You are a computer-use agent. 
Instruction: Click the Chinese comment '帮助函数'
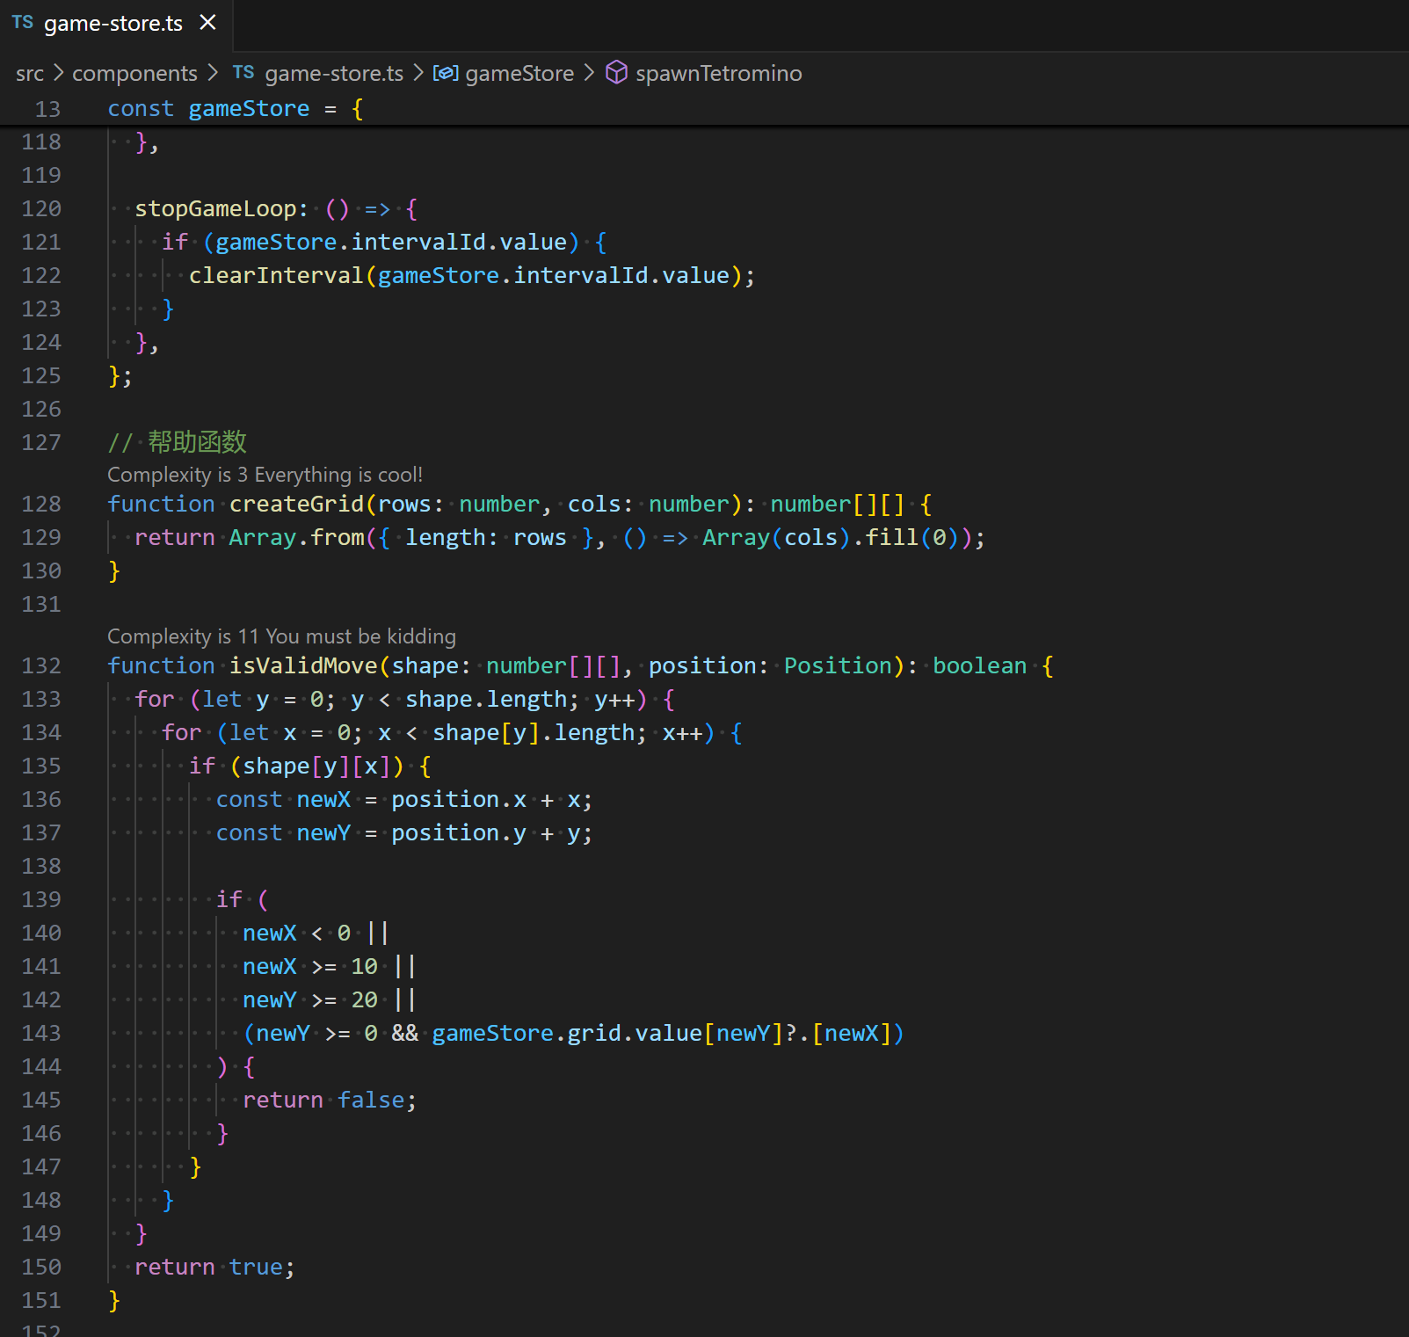coord(197,442)
